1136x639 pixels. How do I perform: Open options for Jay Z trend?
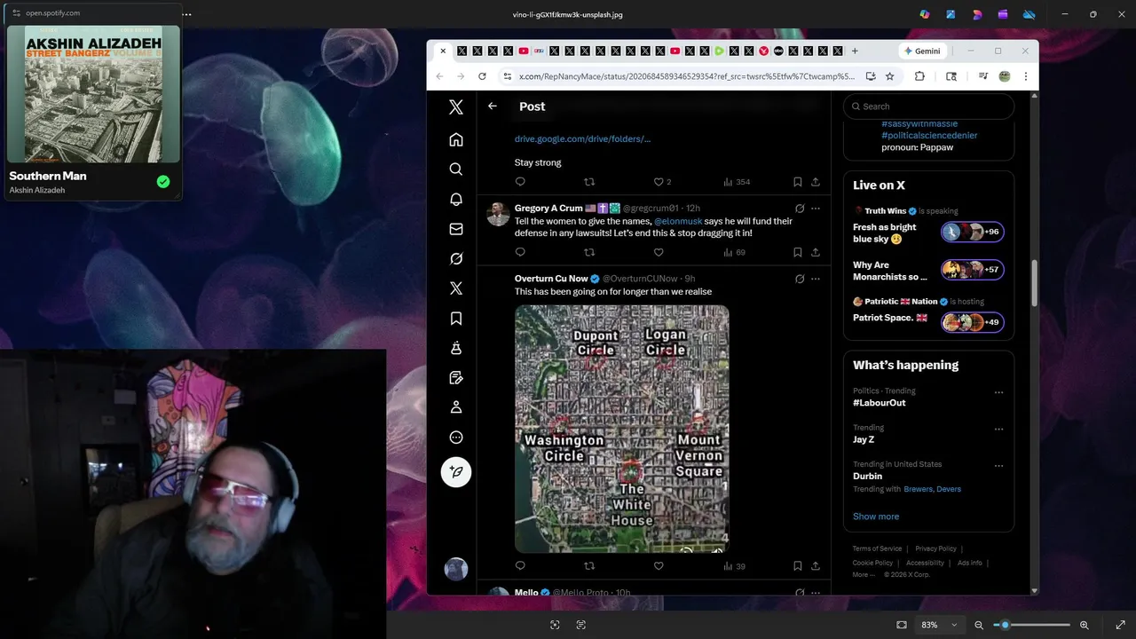point(998,429)
